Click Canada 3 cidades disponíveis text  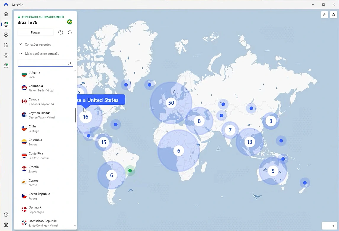(x=41, y=102)
